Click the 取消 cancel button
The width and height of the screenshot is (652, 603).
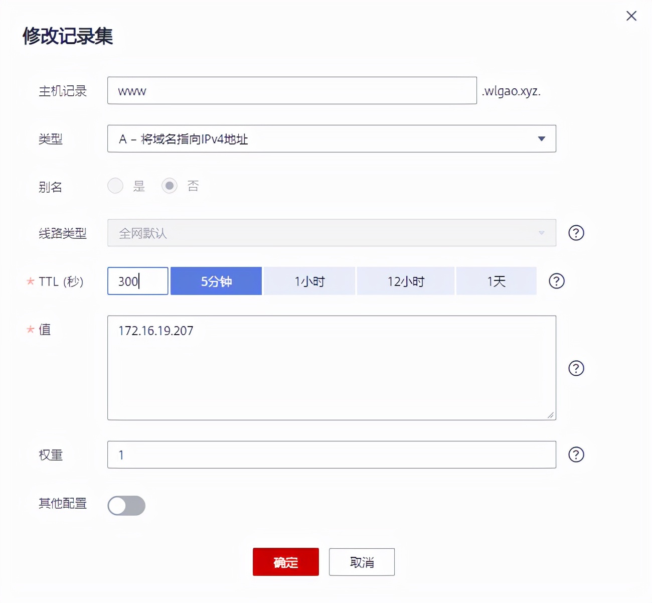362,562
